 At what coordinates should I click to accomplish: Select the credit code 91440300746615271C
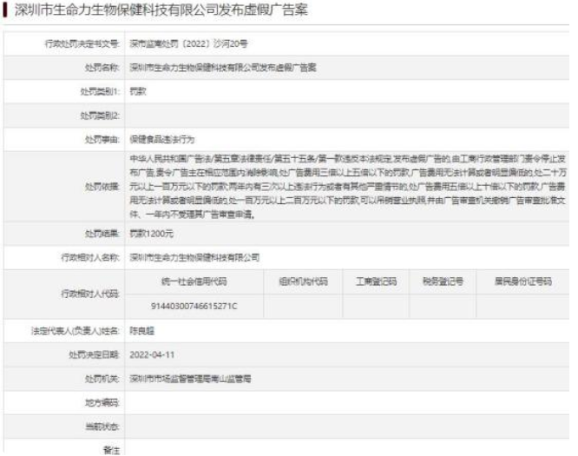(x=194, y=307)
